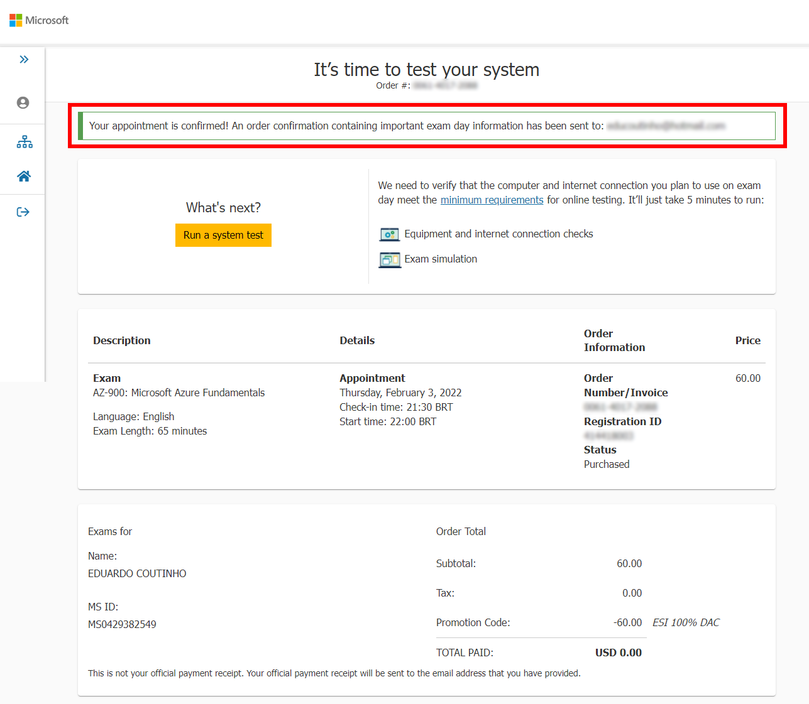Select 'ESI 100% DAC' promotion text

[x=686, y=622]
